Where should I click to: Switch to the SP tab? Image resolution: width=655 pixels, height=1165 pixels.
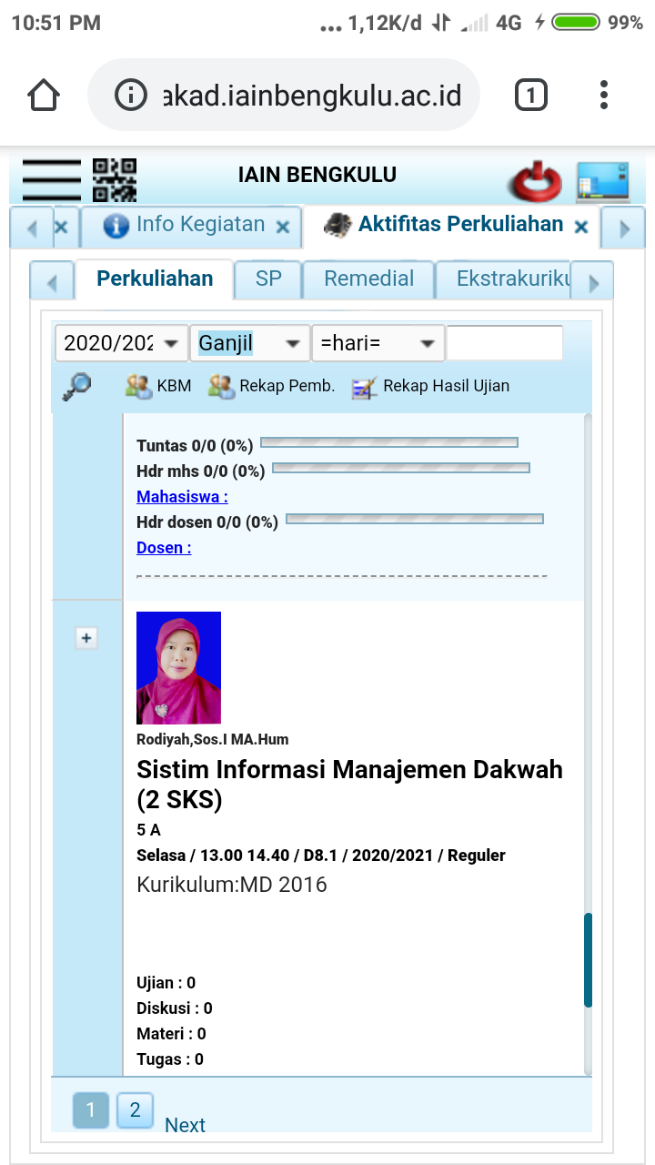pos(268,279)
